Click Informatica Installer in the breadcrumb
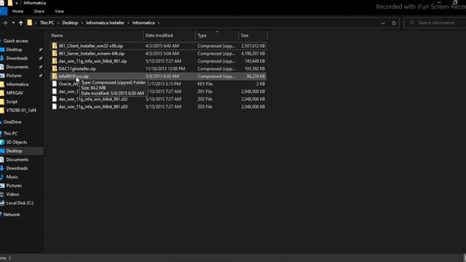This screenshot has width=466, height=262. (105, 23)
